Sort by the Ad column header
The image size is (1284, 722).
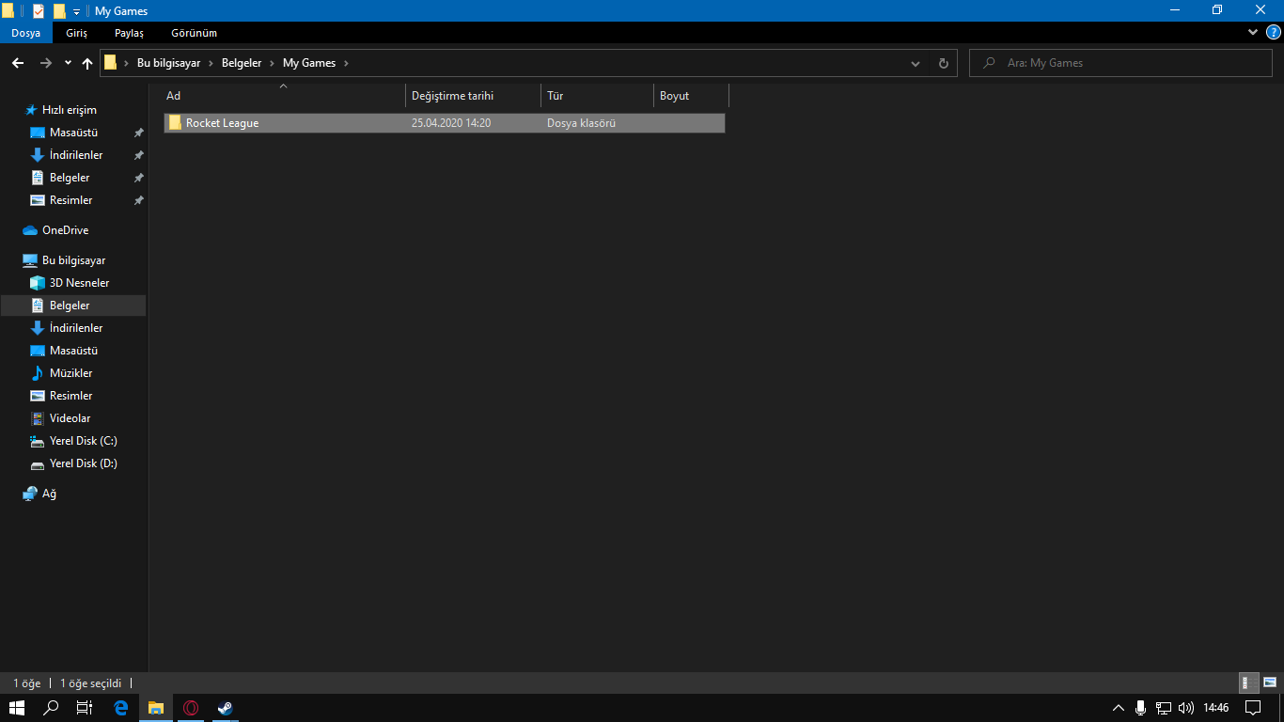(x=285, y=96)
